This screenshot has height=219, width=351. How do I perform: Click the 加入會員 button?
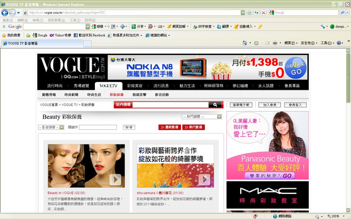point(269,105)
